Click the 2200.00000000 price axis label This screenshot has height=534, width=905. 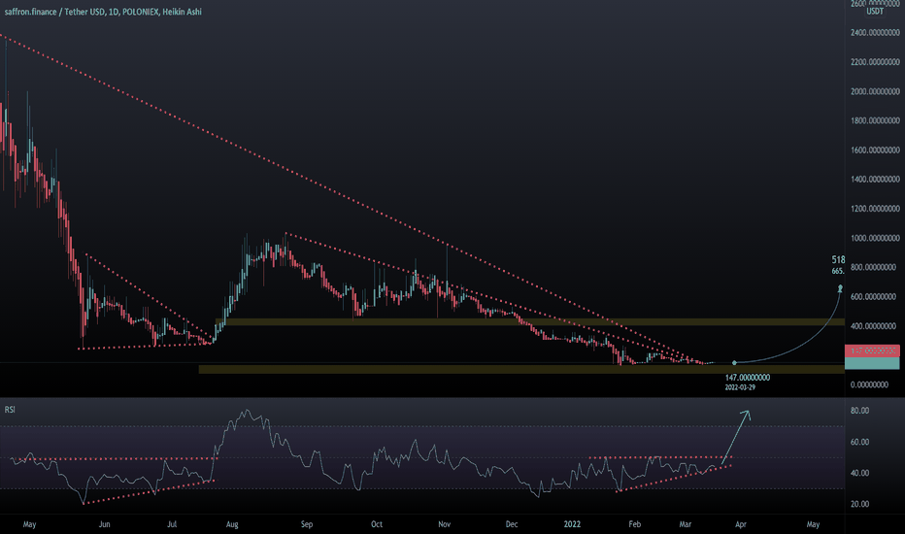tap(875, 62)
